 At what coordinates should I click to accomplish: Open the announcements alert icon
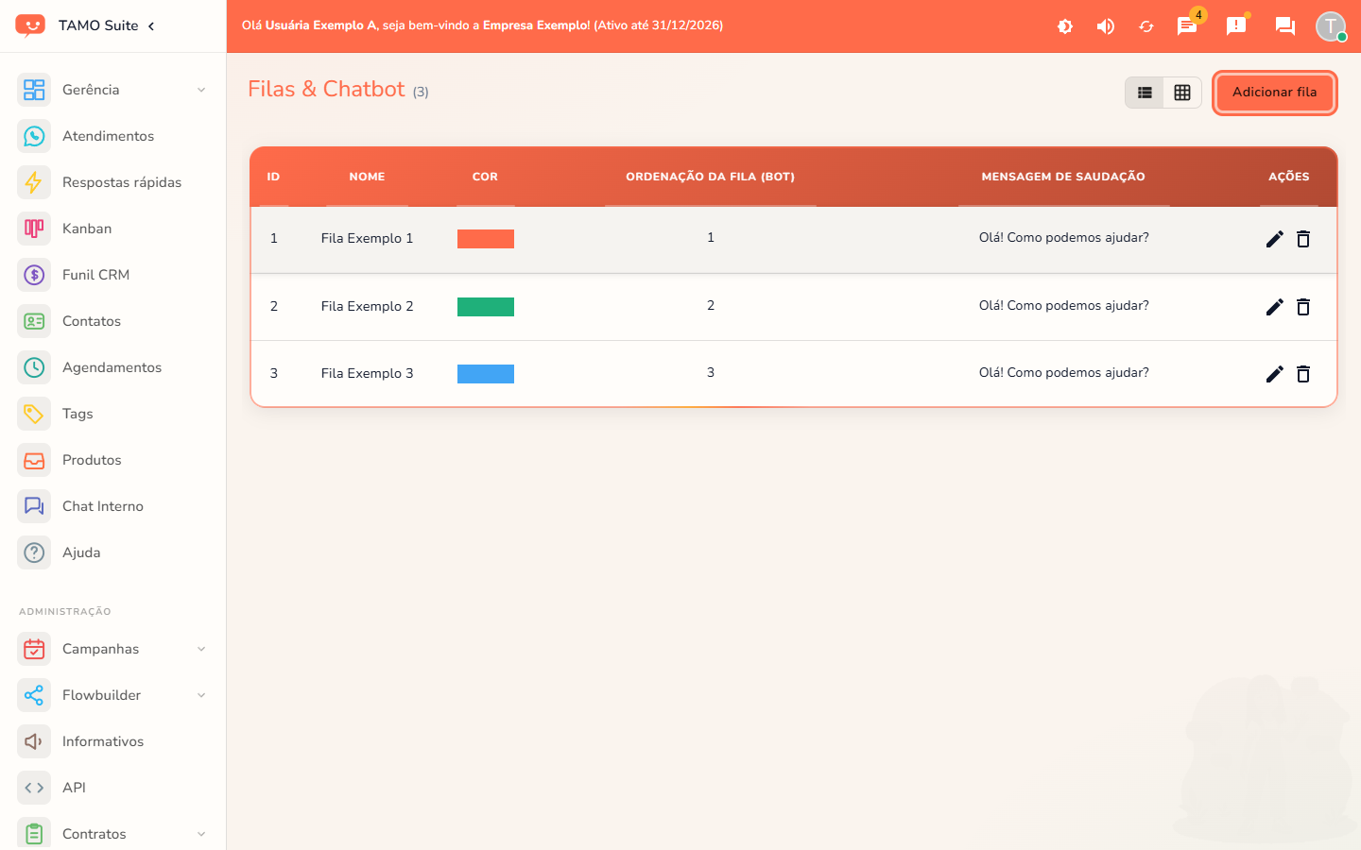[1236, 25]
